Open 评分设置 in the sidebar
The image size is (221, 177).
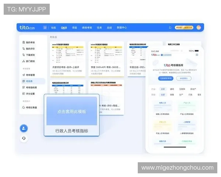pyautogui.click(x=29, y=94)
